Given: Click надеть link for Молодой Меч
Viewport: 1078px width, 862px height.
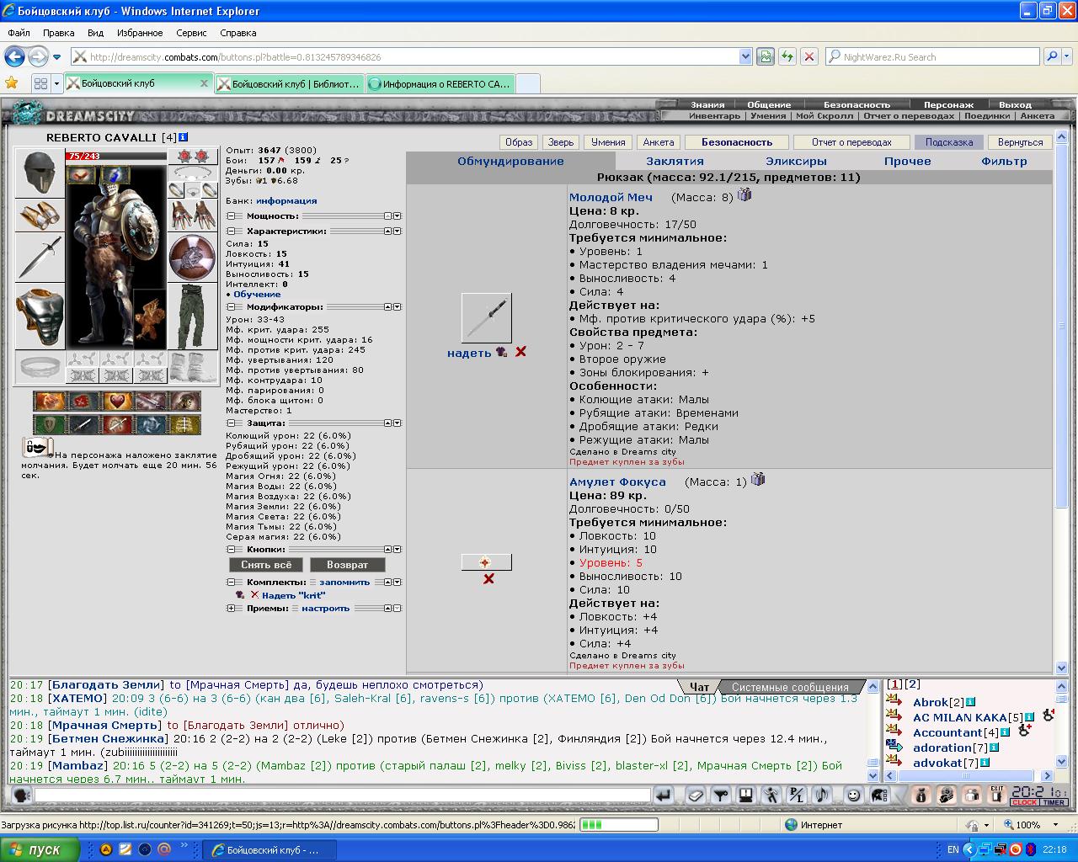Looking at the screenshot, I should [x=469, y=353].
